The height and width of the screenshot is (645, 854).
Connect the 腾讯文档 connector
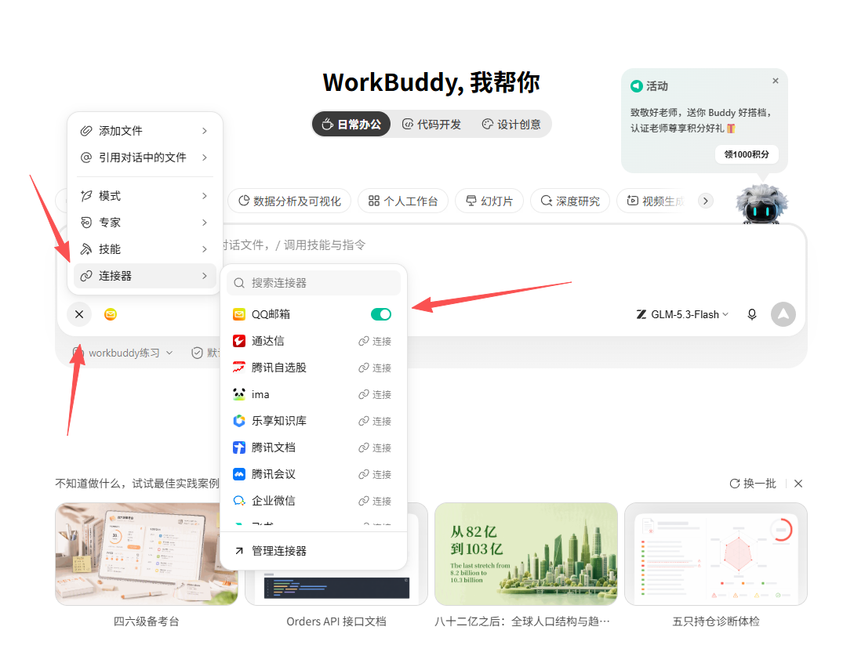coord(375,448)
